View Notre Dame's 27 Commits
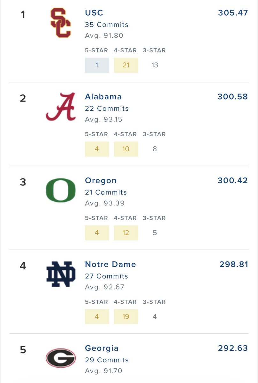Viewport: 258px width, 383px height. pos(106,276)
